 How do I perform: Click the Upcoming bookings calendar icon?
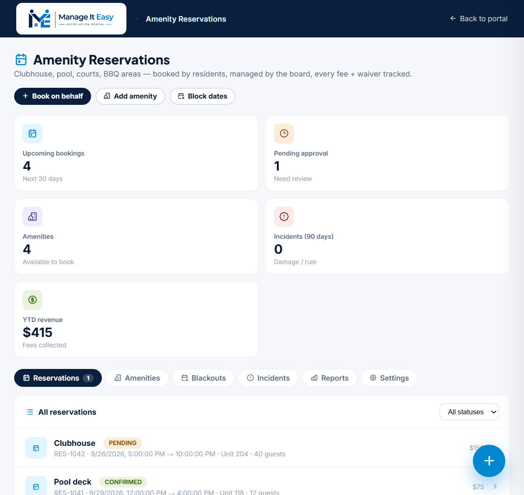[x=32, y=134]
